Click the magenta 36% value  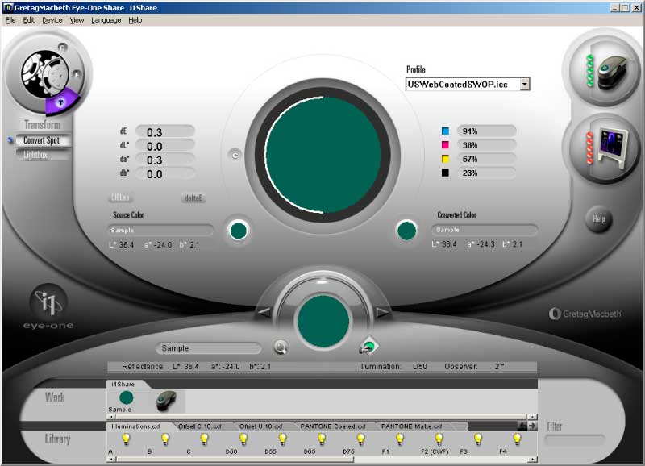point(486,145)
